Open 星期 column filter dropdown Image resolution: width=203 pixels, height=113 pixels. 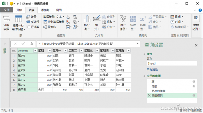(50, 51)
